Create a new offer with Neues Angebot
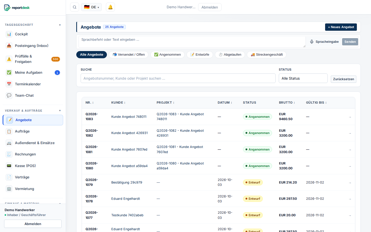The height and width of the screenshot is (232, 371). [x=341, y=27]
